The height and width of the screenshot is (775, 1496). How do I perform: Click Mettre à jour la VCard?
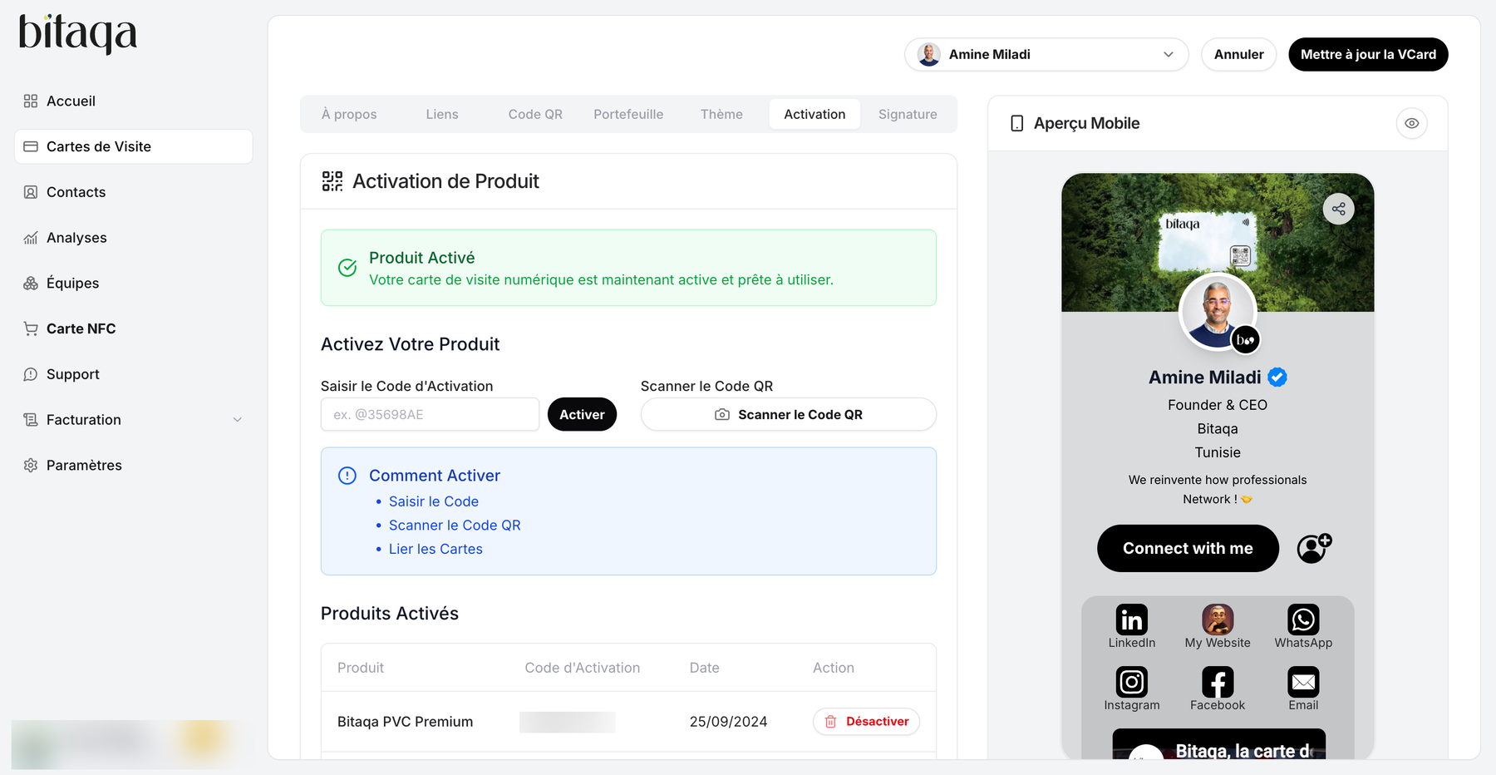tap(1368, 54)
